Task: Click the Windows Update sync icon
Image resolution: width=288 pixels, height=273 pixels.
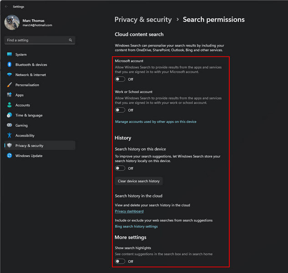Action: tap(10, 156)
